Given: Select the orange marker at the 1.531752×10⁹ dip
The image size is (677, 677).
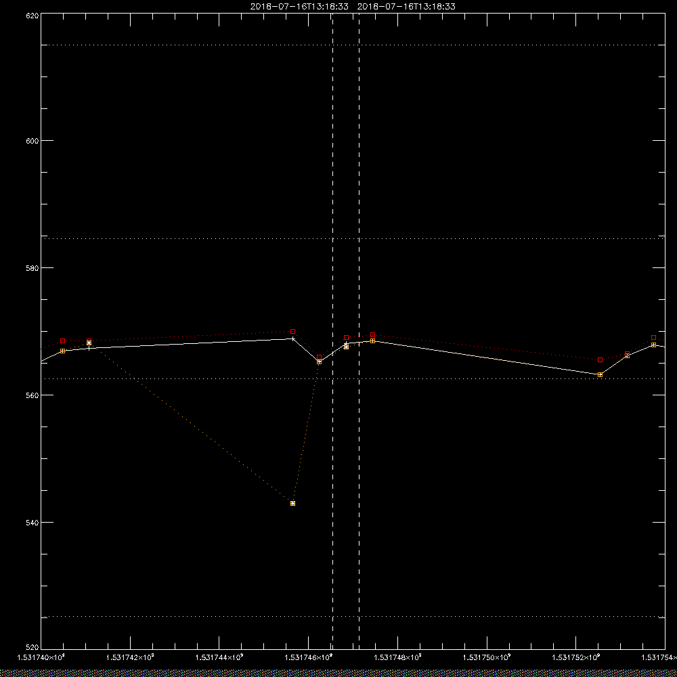Looking at the screenshot, I should point(600,375).
